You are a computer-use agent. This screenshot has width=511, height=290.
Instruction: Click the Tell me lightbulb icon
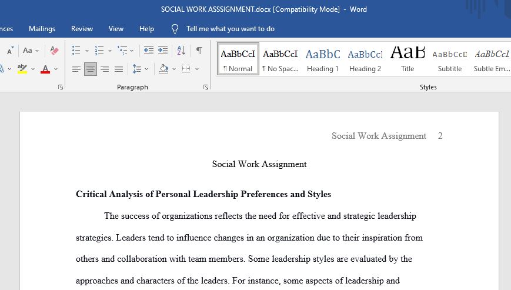(x=175, y=29)
